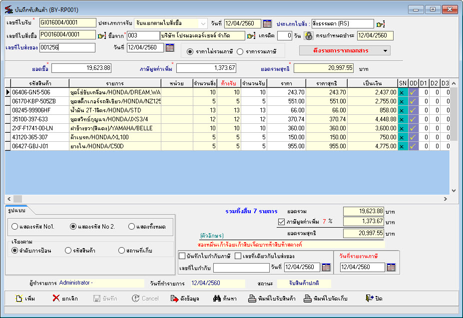Viewport: 463px width, 318px height.
Task: Open calendar next to receipt date field
Action: [267, 23]
